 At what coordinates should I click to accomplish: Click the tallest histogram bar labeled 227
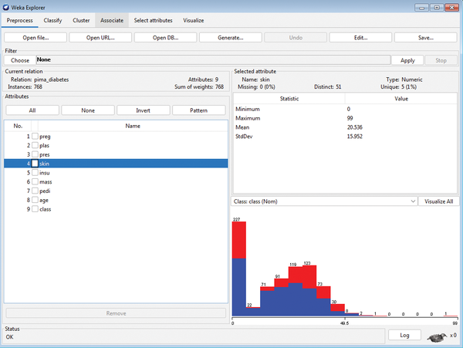pyautogui.click(x=239, y=269)
